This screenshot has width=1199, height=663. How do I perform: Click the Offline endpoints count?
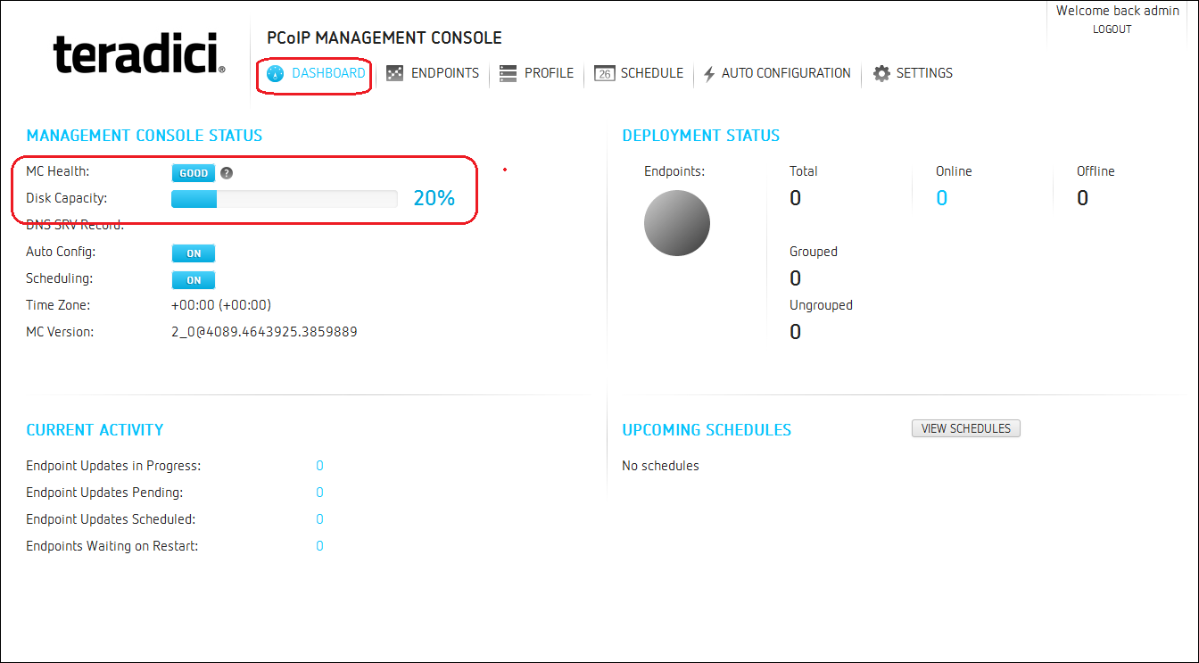[x=1082, y=198]
